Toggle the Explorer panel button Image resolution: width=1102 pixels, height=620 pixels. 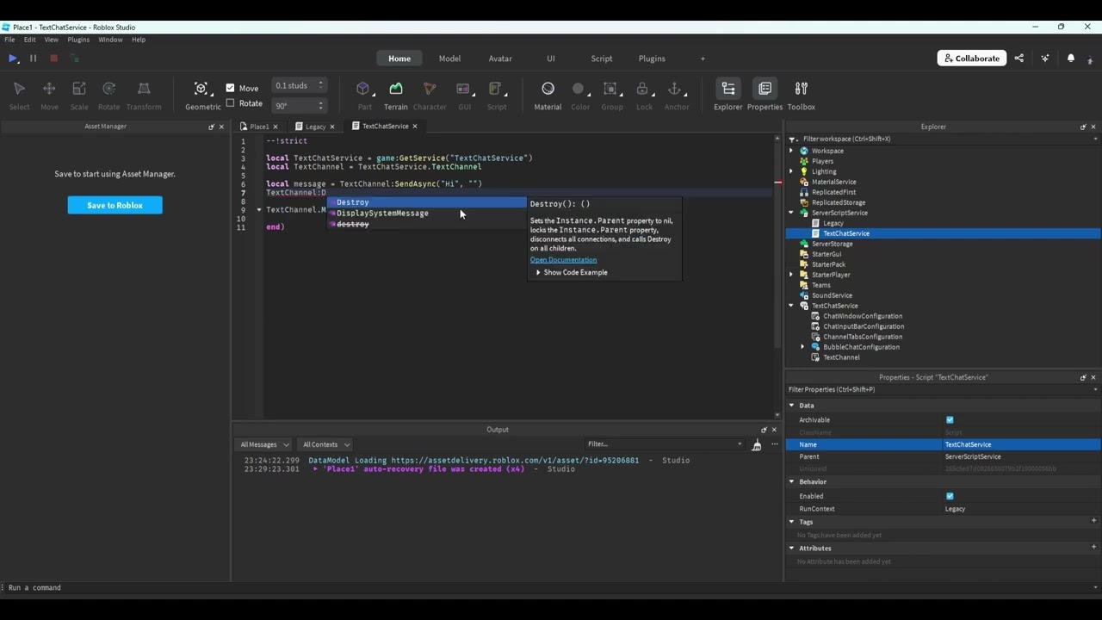[x=727, y=90]
